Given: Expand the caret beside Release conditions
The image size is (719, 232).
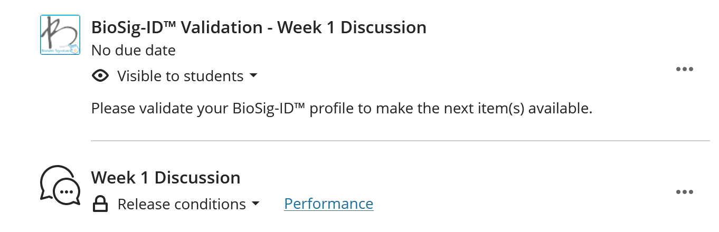Looking at the screenshot, I should [256, 204].
